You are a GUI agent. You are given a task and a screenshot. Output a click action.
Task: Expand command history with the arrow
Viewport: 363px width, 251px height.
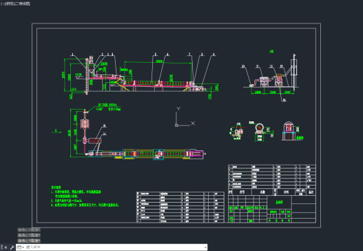pyautogui.click(x=205, y=248)
